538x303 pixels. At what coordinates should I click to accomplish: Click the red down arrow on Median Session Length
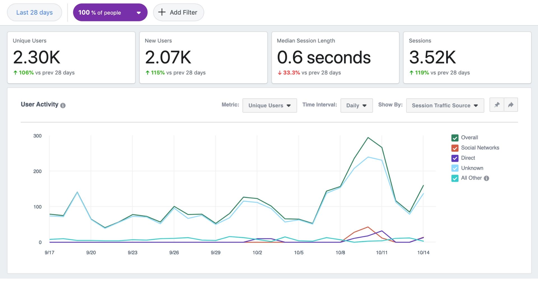(279, 72)
